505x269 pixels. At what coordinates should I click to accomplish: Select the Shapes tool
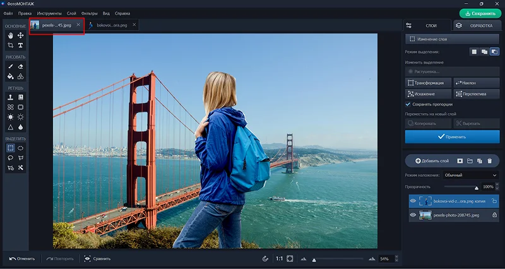[x=21, y=76]
